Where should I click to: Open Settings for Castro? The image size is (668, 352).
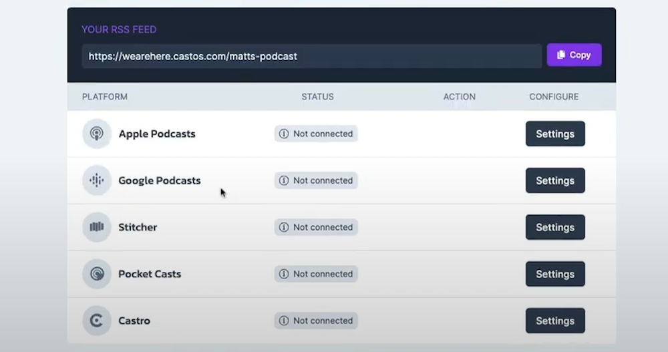(x=555, y=321)
